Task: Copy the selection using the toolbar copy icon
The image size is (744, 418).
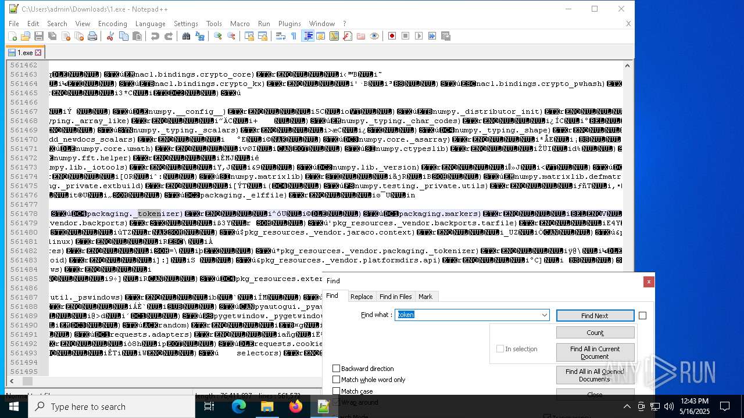Action: [123, 36]
